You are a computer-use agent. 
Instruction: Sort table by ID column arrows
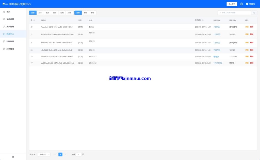(x=34, y=20)
